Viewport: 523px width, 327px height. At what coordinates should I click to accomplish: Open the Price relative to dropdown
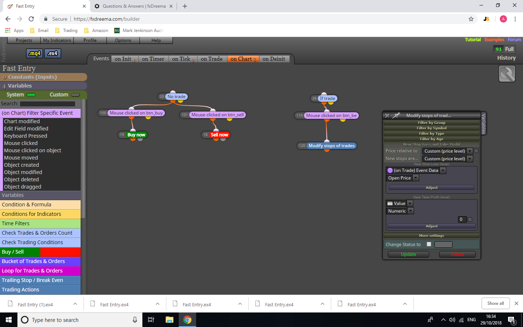coord(447,151)
